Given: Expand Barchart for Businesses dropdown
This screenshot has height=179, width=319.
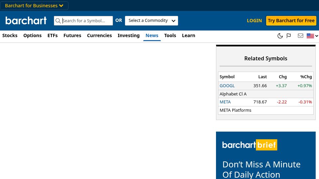Looking at the screenshot, I should 34,6.
